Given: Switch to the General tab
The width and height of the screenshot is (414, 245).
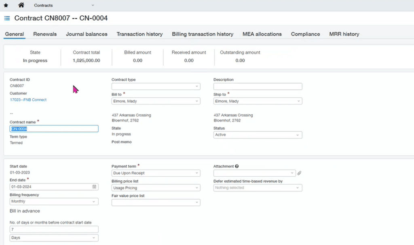Looking at the screenshot, I should click(x=15, y=34).
